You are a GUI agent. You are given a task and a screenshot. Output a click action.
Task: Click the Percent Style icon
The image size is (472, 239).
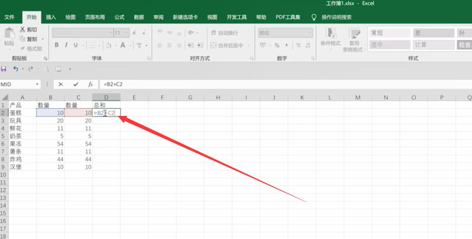click(x=277, y=46)
